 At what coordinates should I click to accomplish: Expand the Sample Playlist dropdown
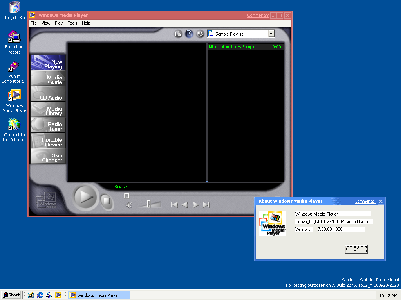tap(271, 34)
